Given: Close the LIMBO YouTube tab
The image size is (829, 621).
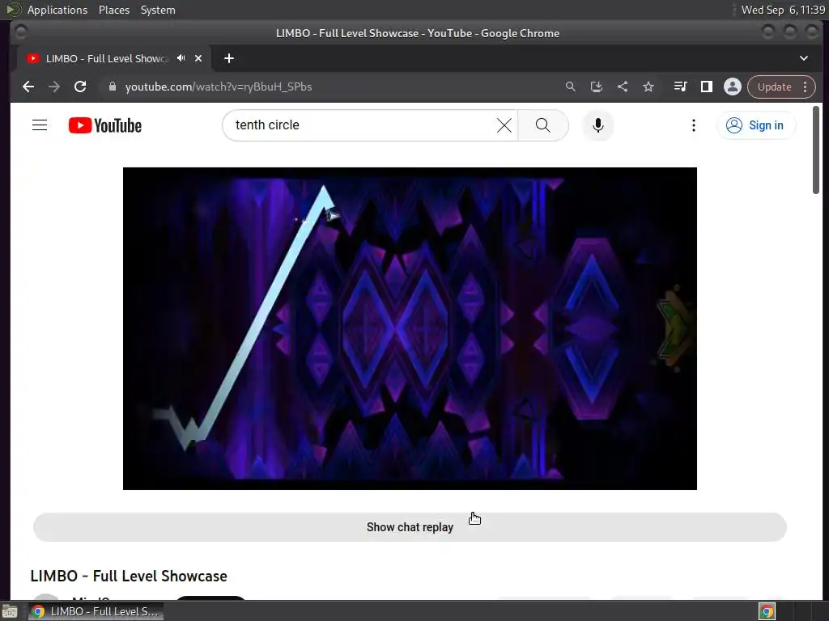Looking at the screenshot, I should click(198, 58).
